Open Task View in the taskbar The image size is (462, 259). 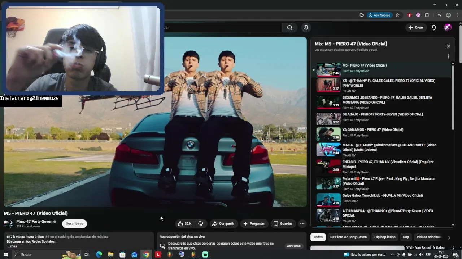click(87, 255)
